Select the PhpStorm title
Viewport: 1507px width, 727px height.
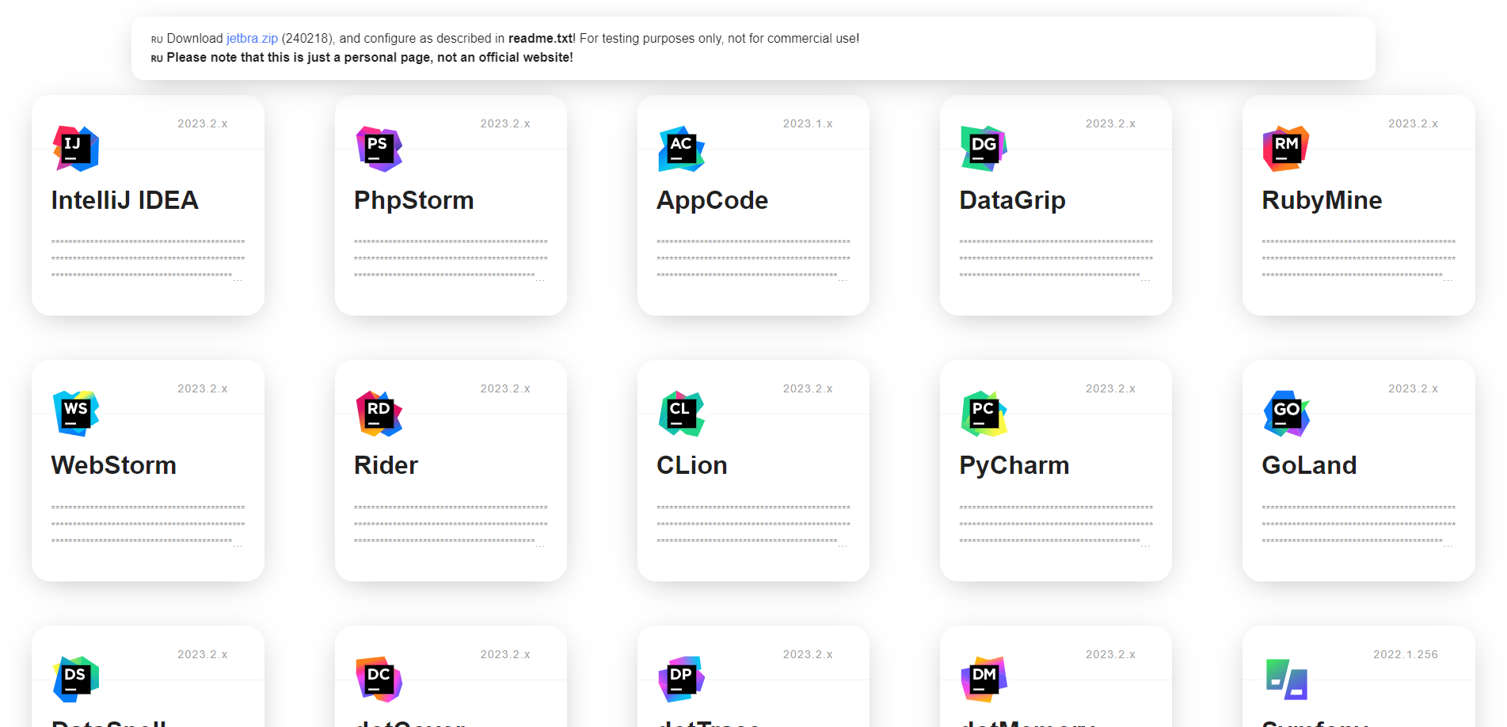[413, 200]
